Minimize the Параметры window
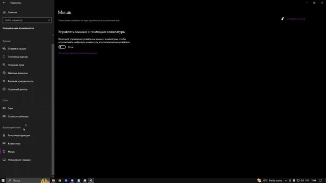 pos(307,3)
